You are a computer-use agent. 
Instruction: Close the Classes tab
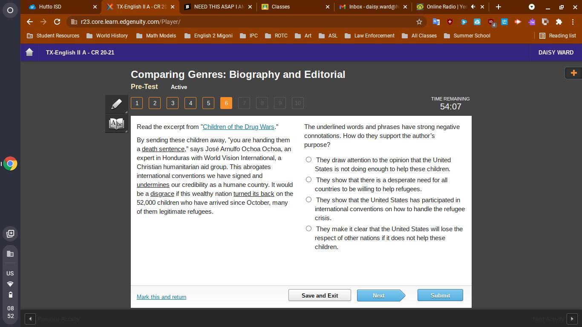pyautogui.click(x=327, y=7)
